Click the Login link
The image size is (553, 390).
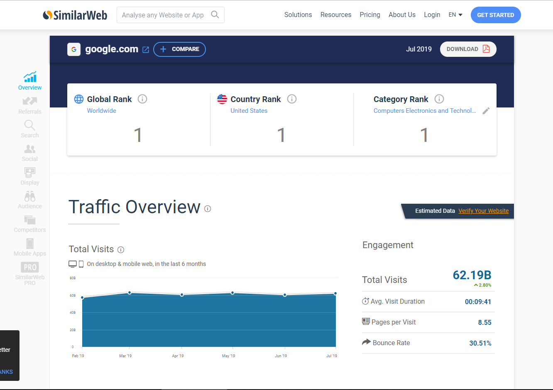click(432, 15)
